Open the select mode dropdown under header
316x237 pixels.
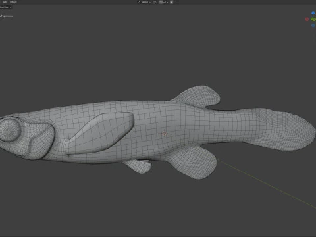pos(5,7)
